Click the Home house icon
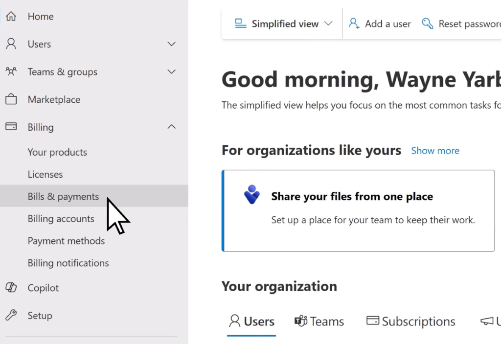The image size is (501, 344). coord(11,16)
